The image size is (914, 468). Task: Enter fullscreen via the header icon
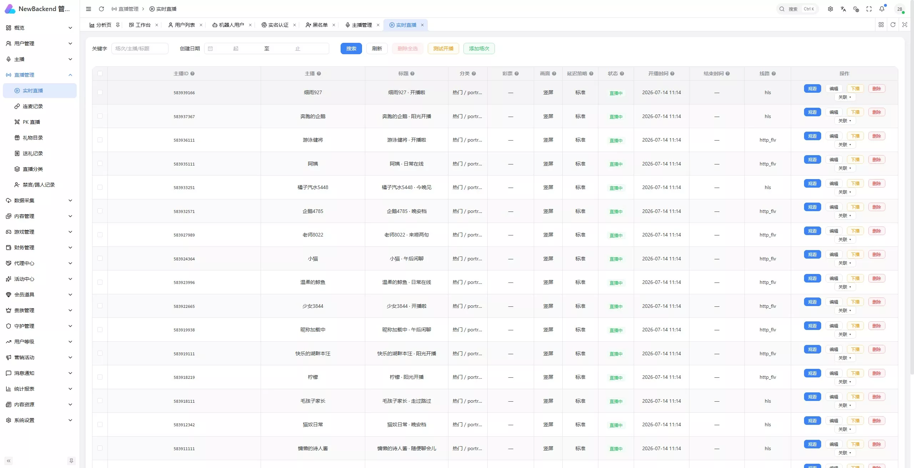coord(869,9)
